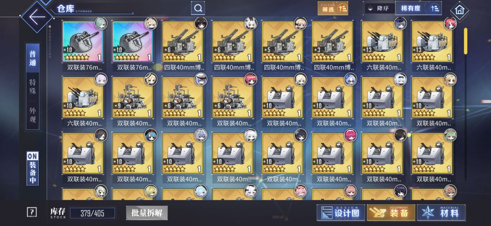Viewport: 491px width, 226px height.
Task: Go back using the arrow icon
Action: [x=37, y=16]
